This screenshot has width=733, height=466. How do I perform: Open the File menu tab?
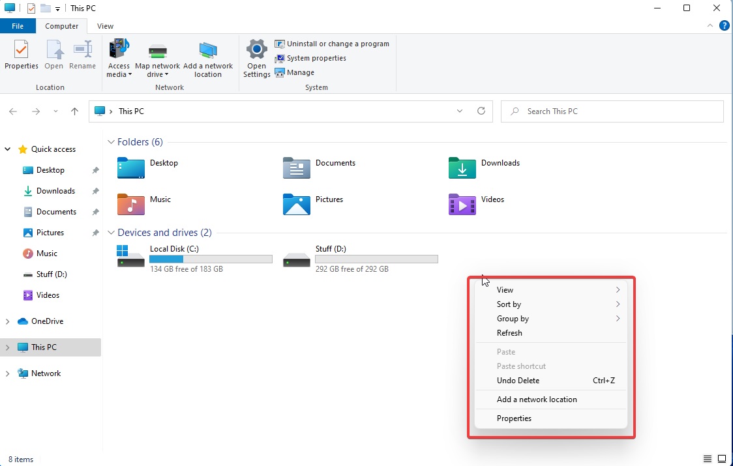[x=18, y=26]
